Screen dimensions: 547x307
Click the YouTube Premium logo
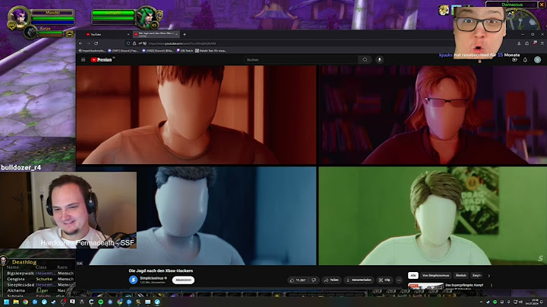coord(102,60)
